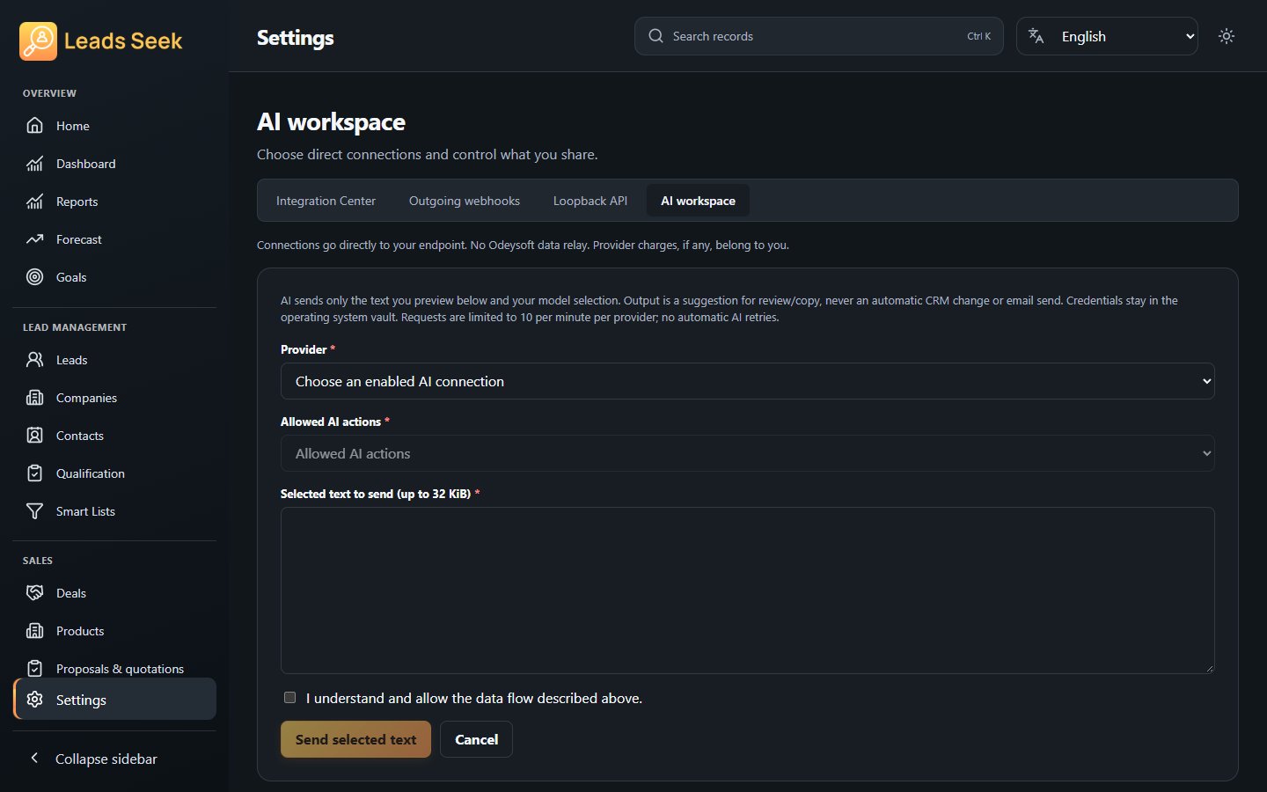Click the magnifier icon in the search bar
This screenshot has width=1267, height=792.
655,36
